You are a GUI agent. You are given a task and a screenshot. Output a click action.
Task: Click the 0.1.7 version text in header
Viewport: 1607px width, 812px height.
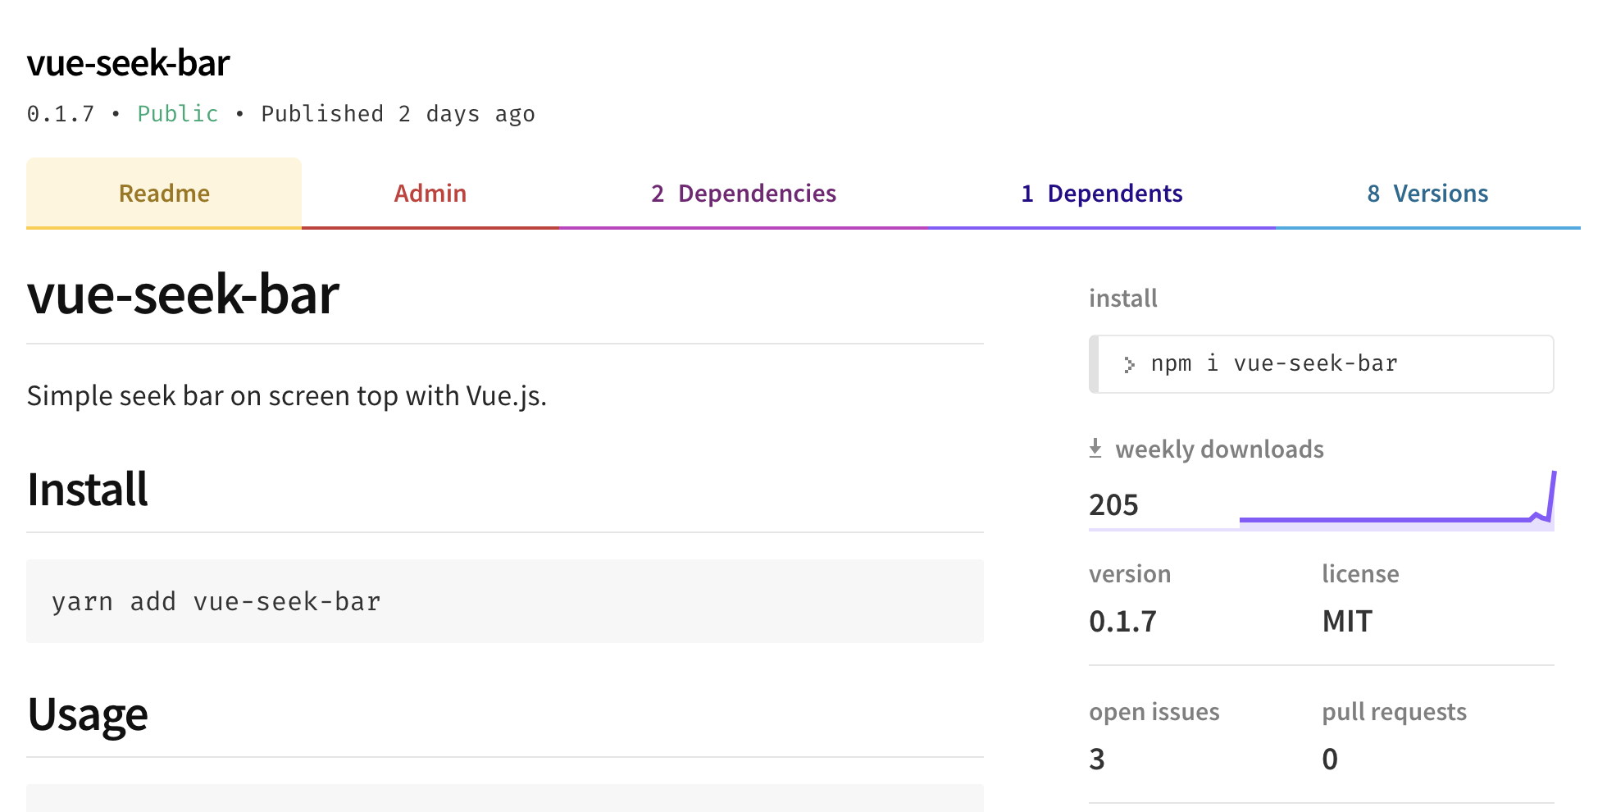coord(61,114)
